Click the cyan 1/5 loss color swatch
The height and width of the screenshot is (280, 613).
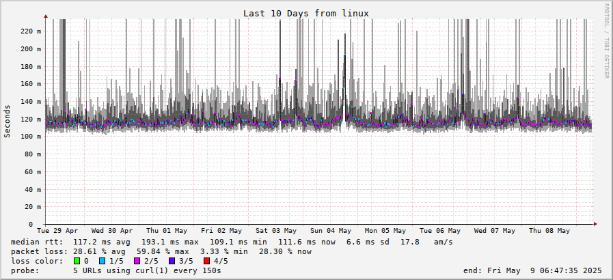coord(103,261)
